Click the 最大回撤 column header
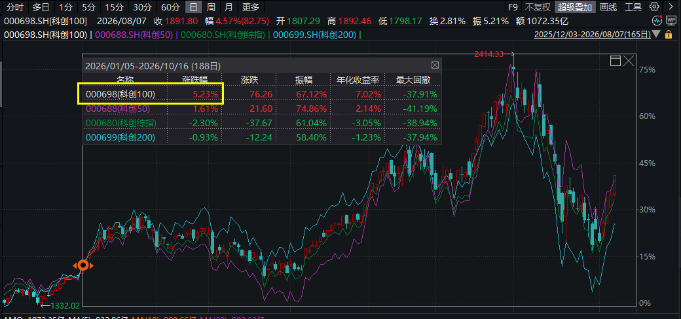The image size is (681, 319). pos(414,80)
